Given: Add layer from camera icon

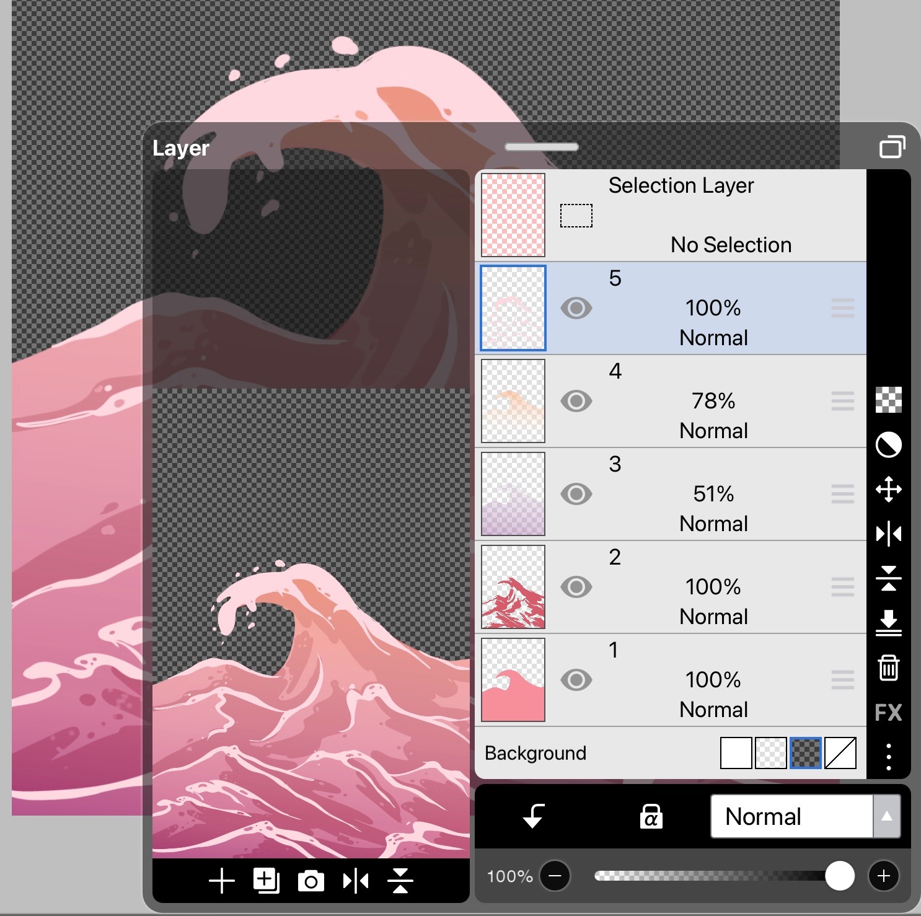Looking at the screenshot, I should (x=311, y=881).
